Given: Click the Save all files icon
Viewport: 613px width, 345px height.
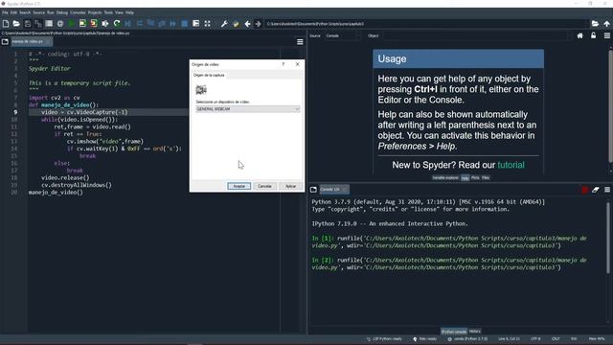Looking at the screenshot, I should tap(38, 24).
